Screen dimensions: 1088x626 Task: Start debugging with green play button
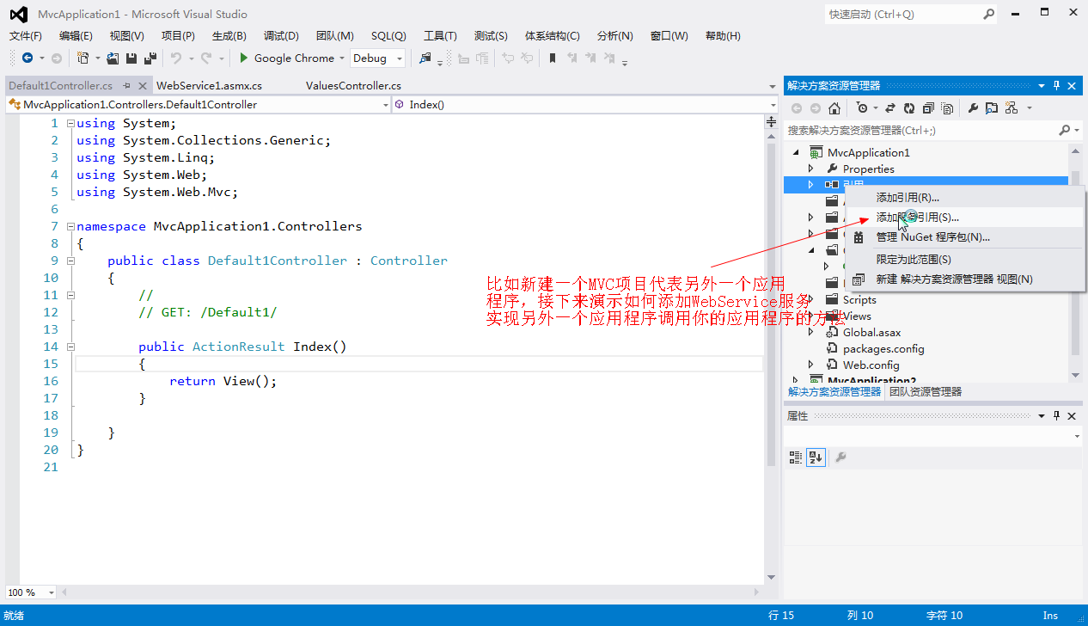(244, 58)
